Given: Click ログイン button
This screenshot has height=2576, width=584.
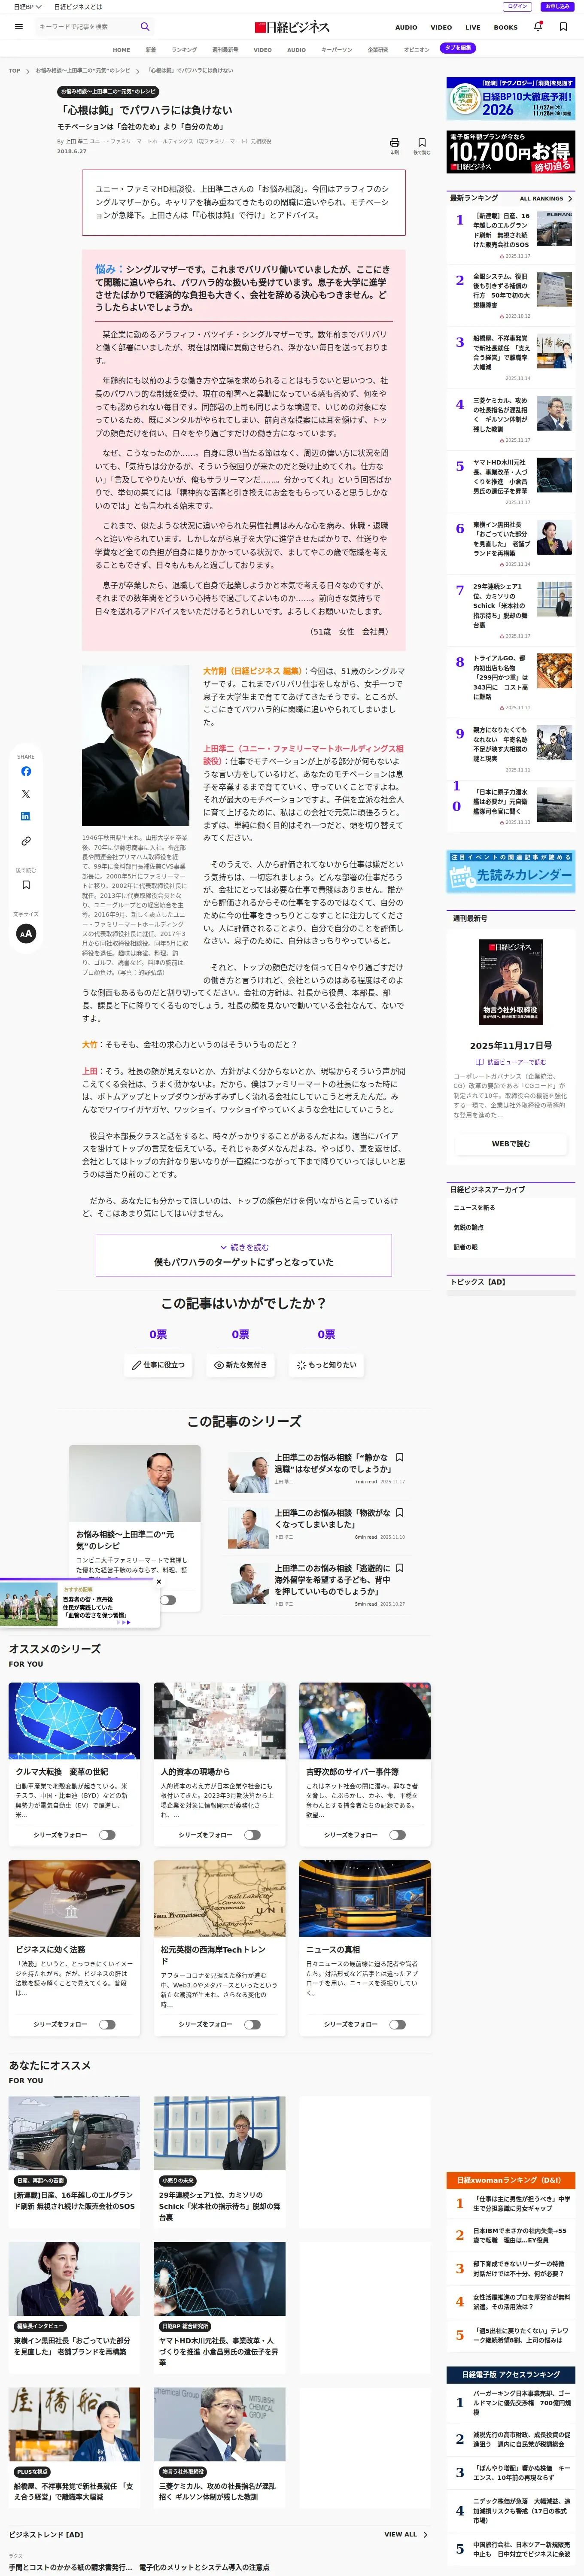Looking at the screenshot, I should coord(518,6).
